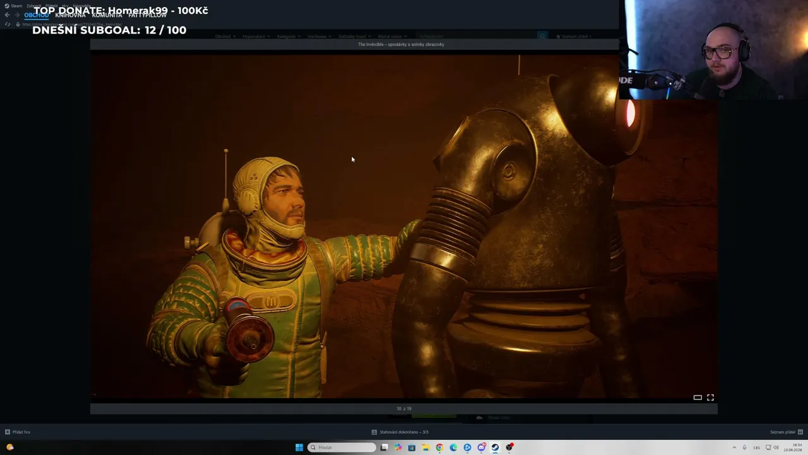Open the OBCHOD store tab

[37, 15]
